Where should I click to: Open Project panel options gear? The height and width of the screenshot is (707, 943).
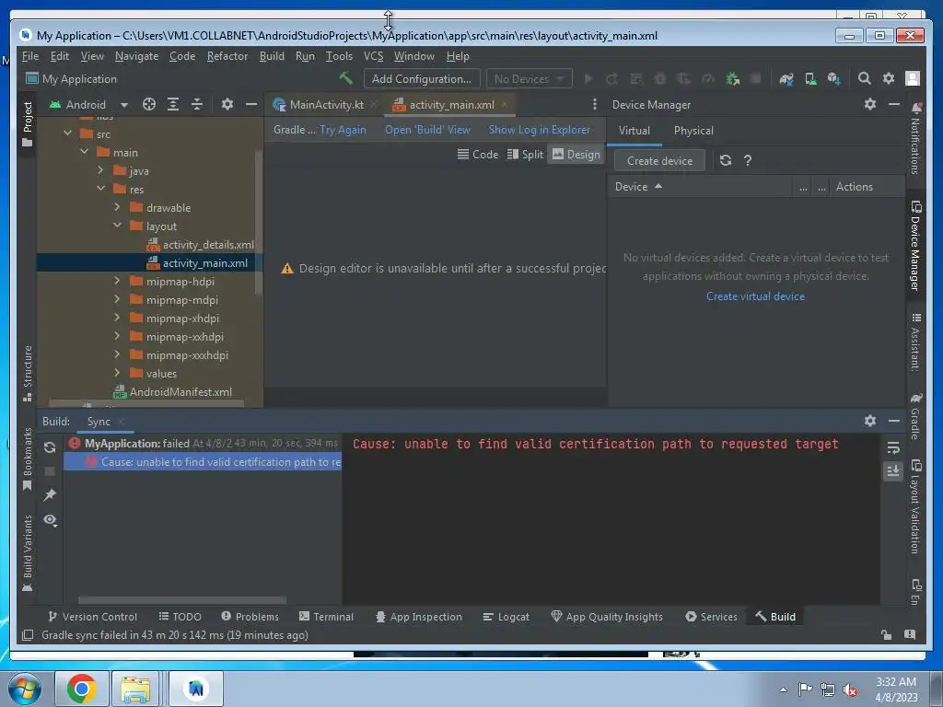(x=227, y=104)
